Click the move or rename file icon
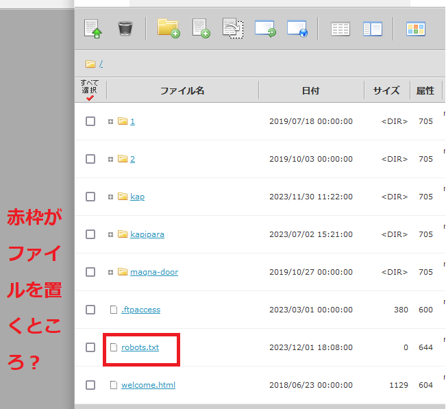446x409 pixels. [233, 28]
